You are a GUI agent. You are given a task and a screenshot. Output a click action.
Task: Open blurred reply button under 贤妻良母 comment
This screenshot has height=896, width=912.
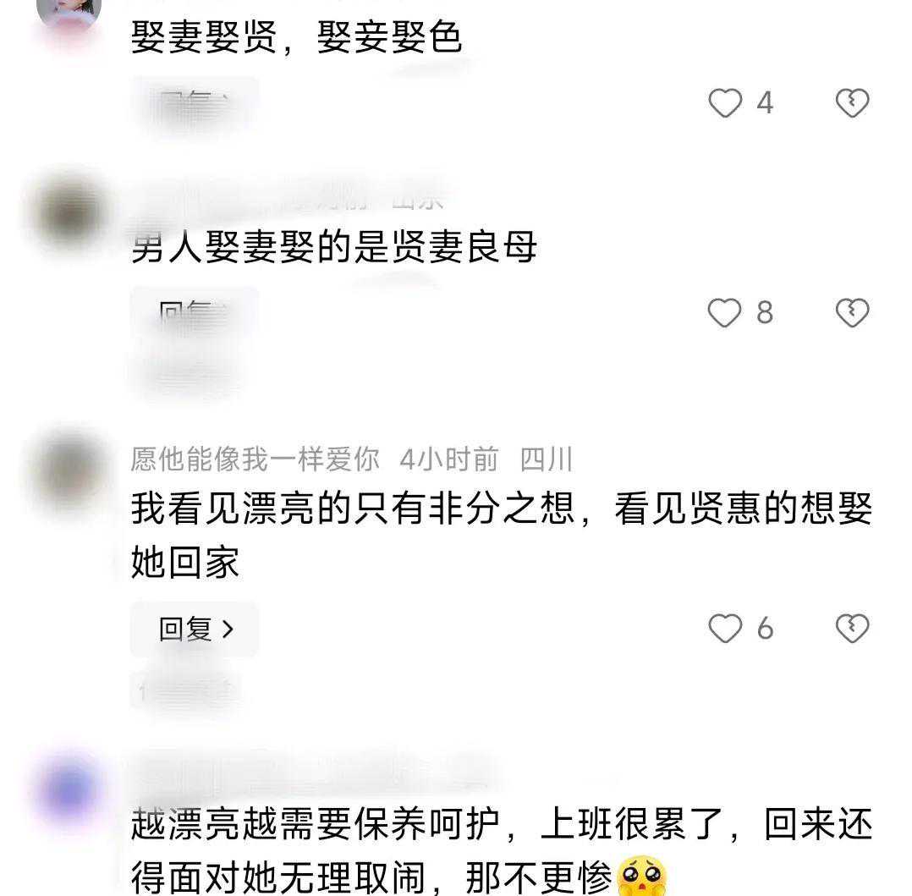tap(195, 314)
